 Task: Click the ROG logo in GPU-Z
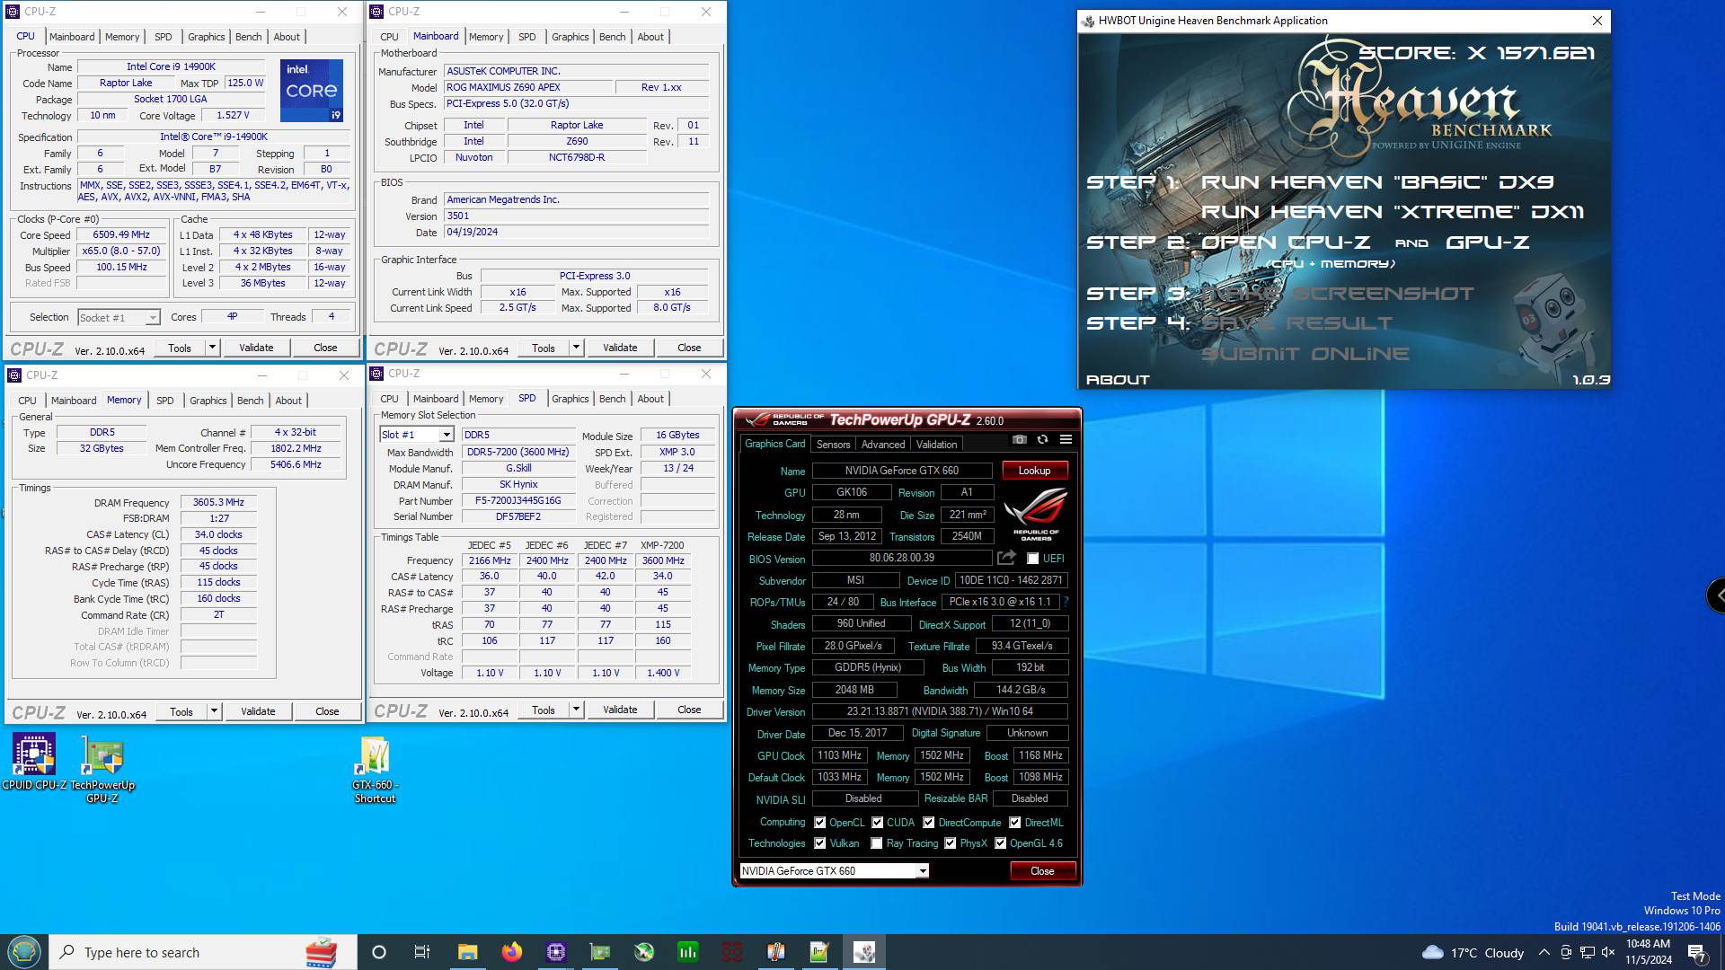(x=1035, y=513)
